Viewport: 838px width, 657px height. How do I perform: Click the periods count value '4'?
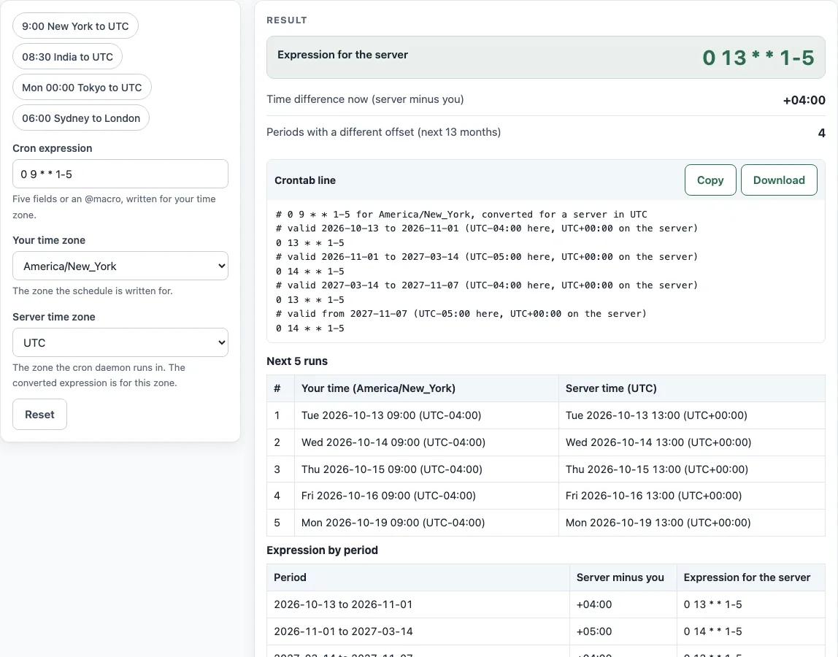point(821,133)
